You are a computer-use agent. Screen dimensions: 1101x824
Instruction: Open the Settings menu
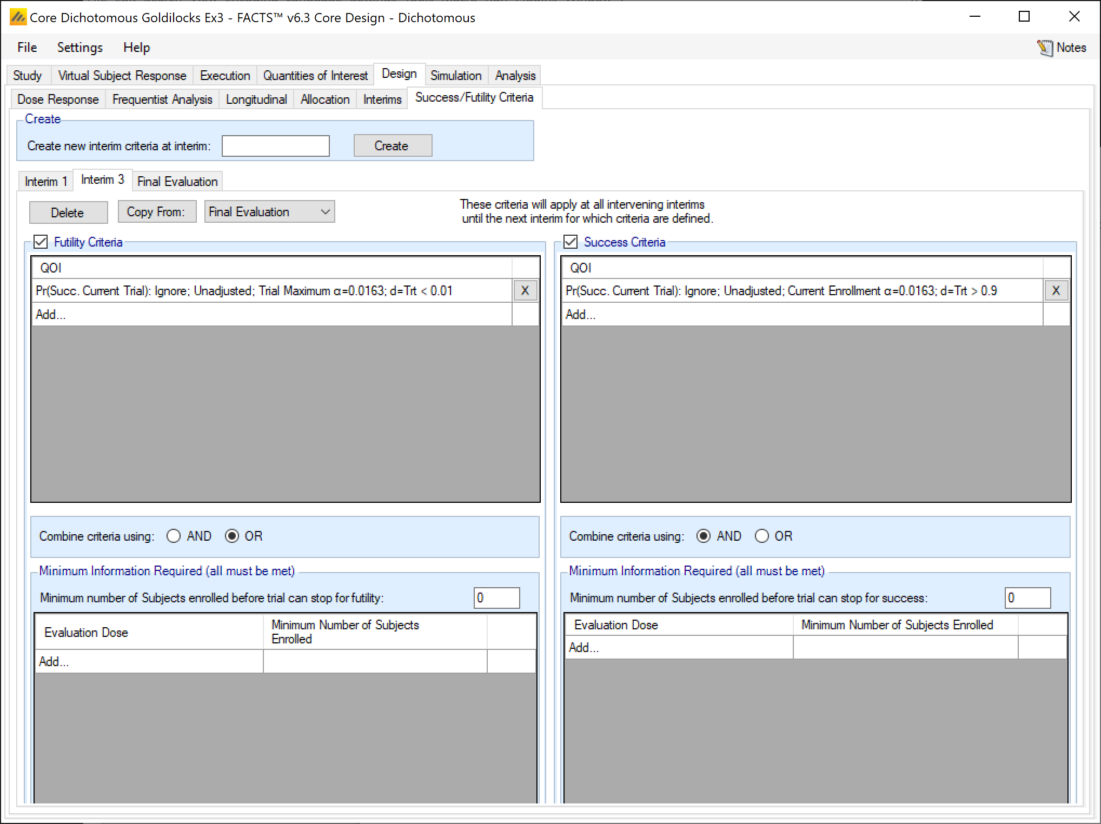pyautogui.click(x=79, y=48)
